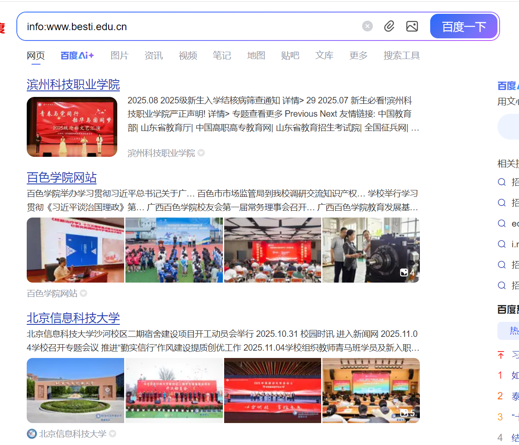
Task: Click the image count badge showing 4
Action: [407, 273]
